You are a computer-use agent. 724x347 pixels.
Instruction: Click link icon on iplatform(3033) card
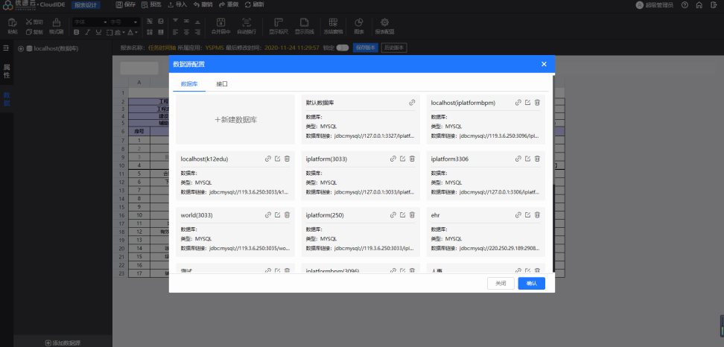(393, 159)
